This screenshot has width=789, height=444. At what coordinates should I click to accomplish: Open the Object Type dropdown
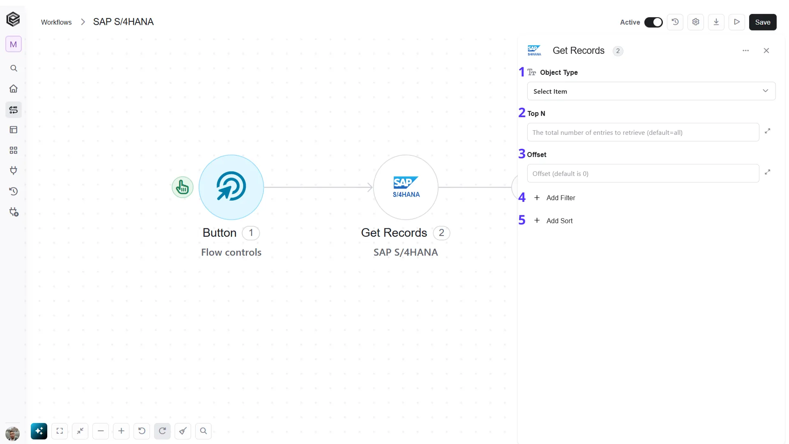pos(651,91)
